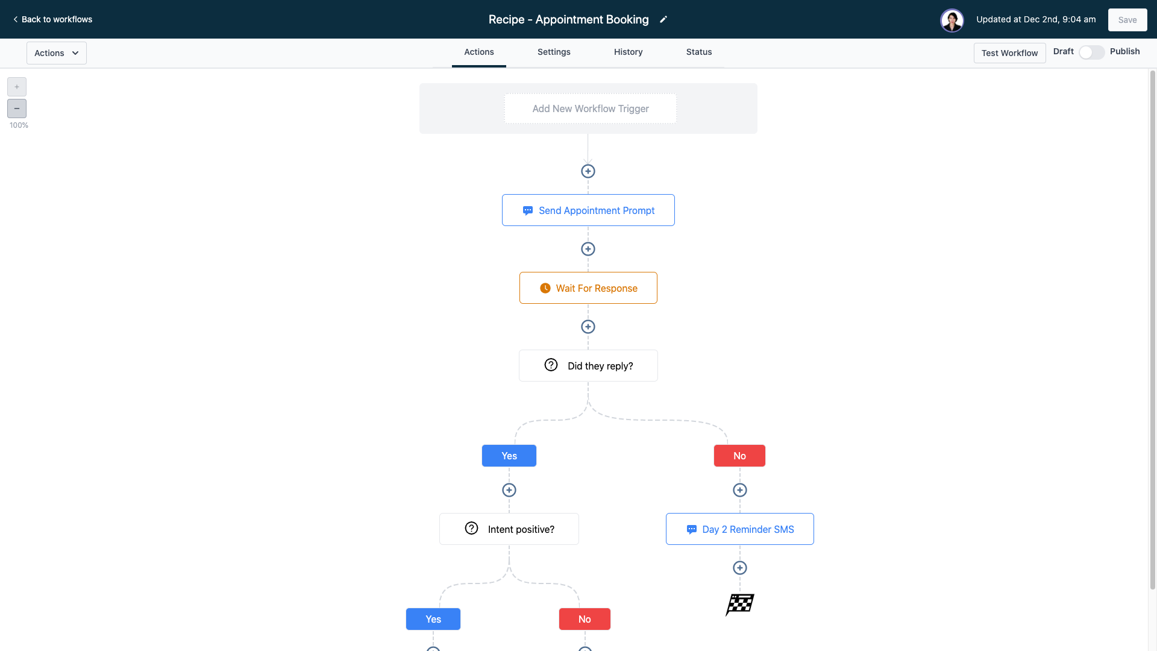Open the History tab
This screenshot has width=1157, height=651.
628,52
